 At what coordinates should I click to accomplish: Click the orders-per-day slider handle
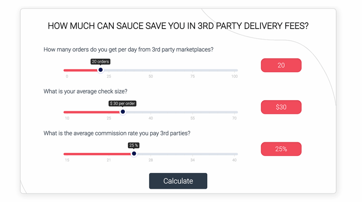[x=100, y=70]
